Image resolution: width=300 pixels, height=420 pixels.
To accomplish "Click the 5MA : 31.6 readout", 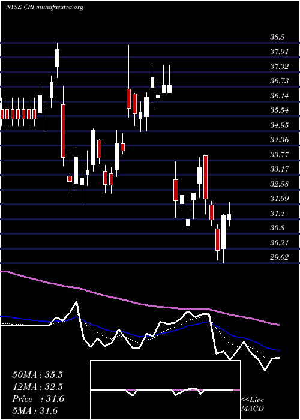I will (x=35, y=411).
